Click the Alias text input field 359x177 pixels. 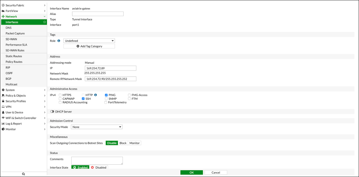click(98, 14)
